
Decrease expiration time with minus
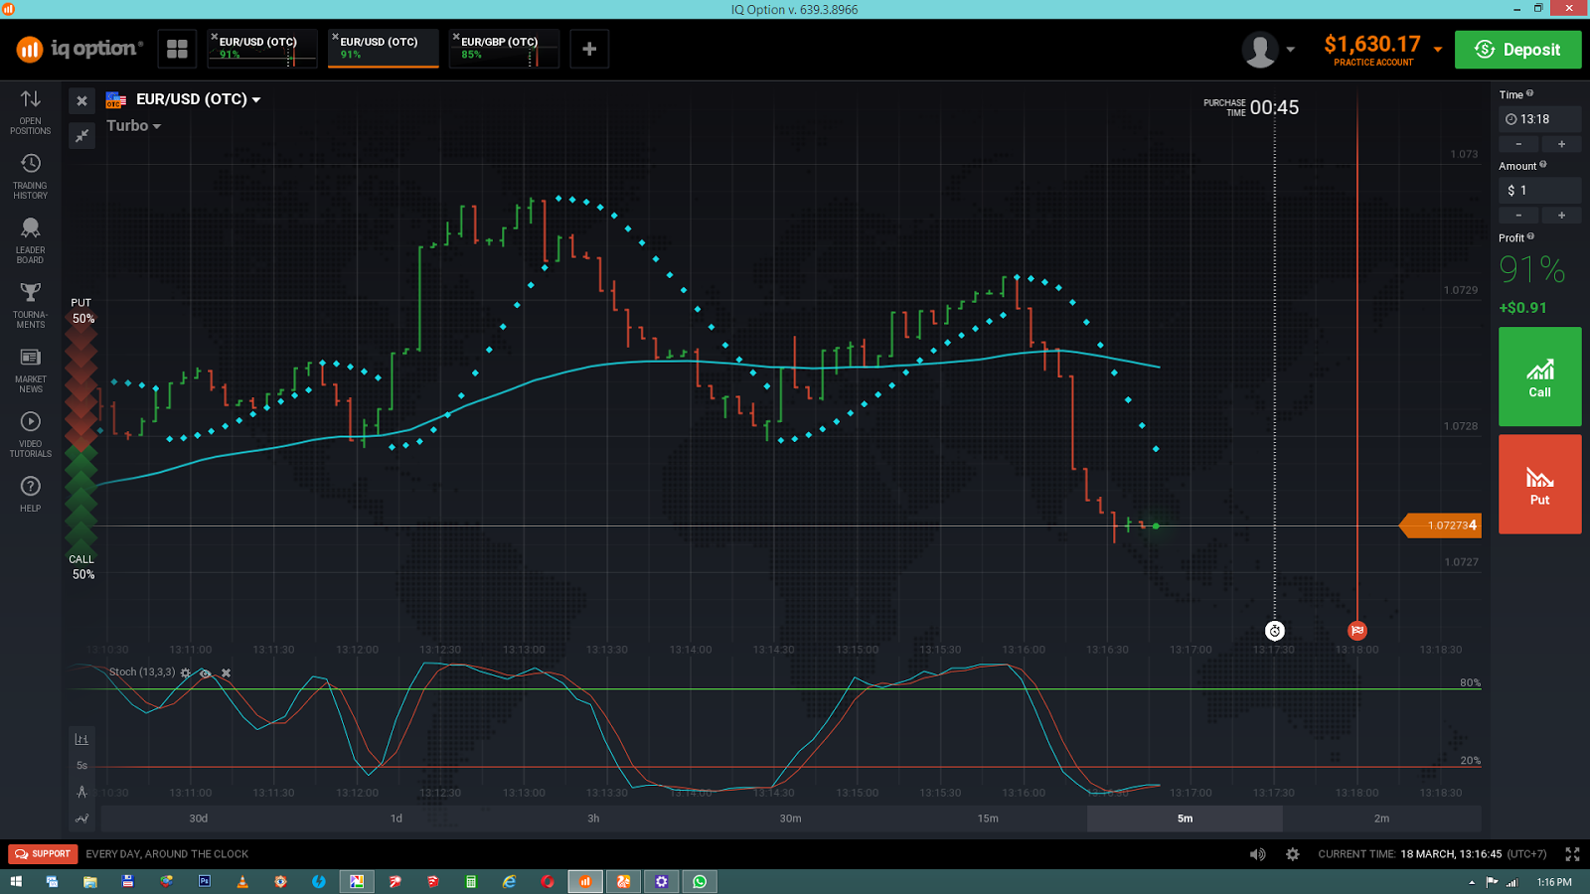(1519, 144)
